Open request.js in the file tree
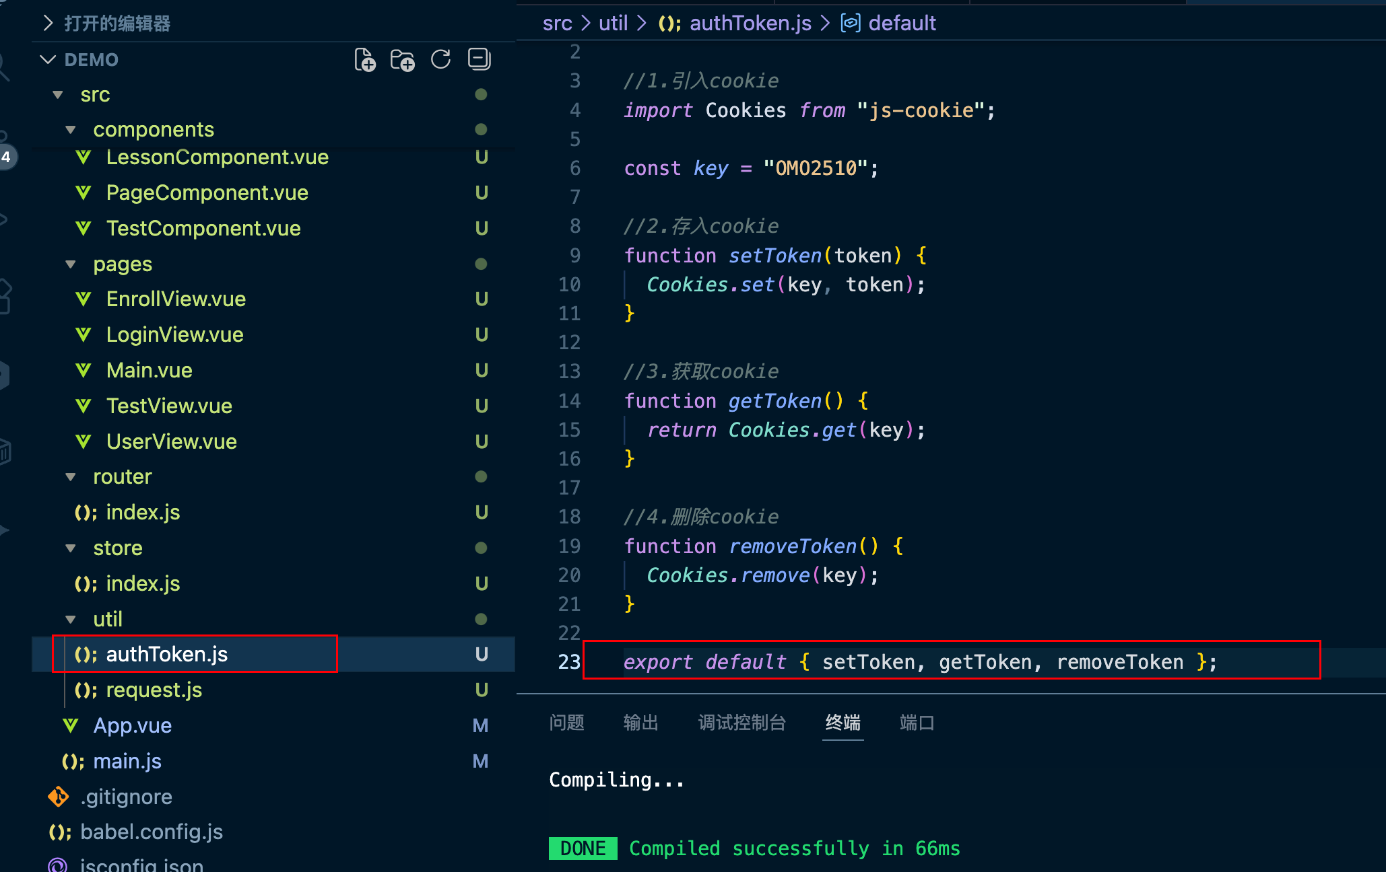This screenshot has height=872, width=1386. (154, 690)
